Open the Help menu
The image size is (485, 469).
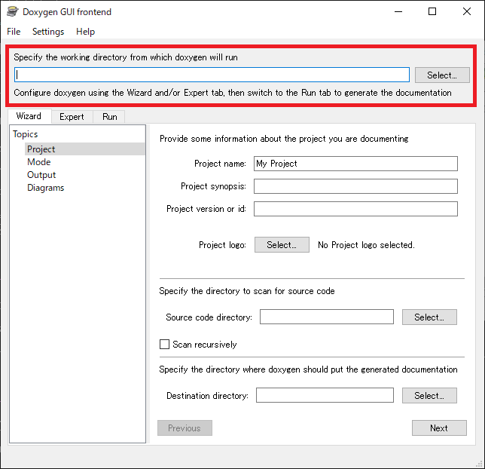[85, 32]
